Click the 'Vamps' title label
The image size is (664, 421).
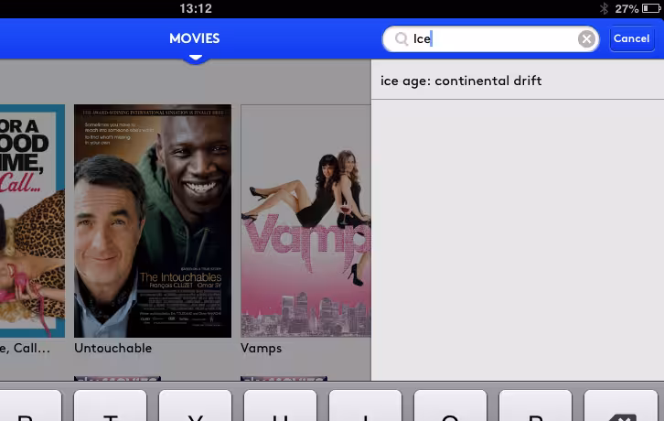261,348
